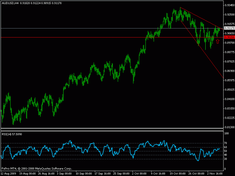Viewport: 235px width, 176px height.
Task: Click the RSI scale value 70
Action: 226,143
